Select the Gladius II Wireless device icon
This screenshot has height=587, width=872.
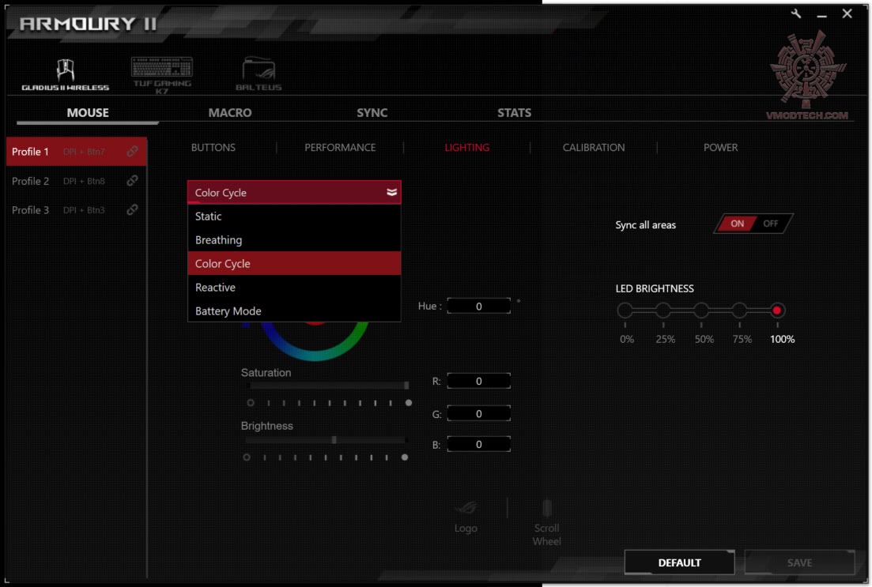65,74
